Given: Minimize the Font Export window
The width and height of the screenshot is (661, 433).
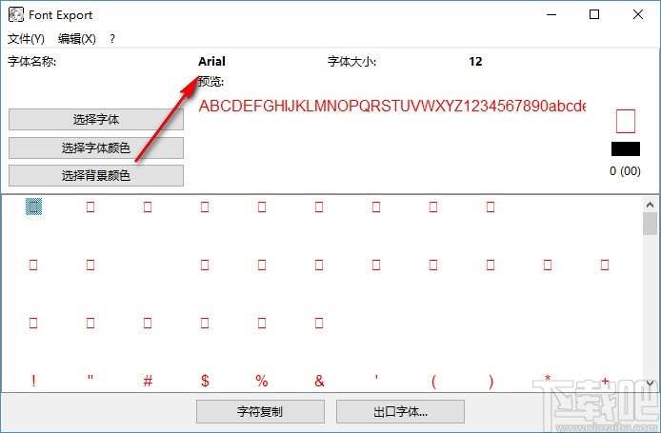Looking at the screenshot, I should (x=551, y=14).
